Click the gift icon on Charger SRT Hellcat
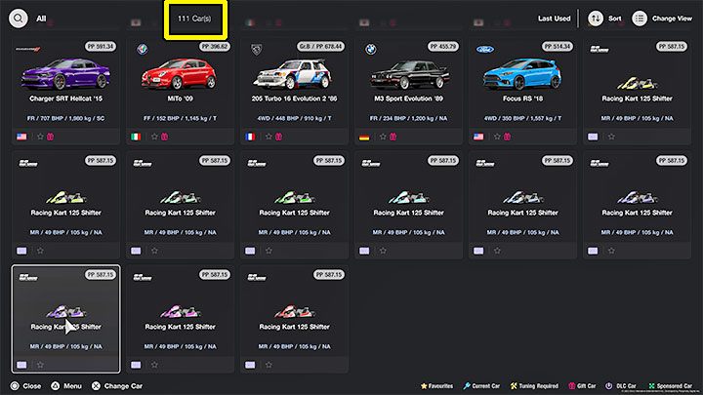This screenshot has width=703, height=395. (x=50, y=138)
